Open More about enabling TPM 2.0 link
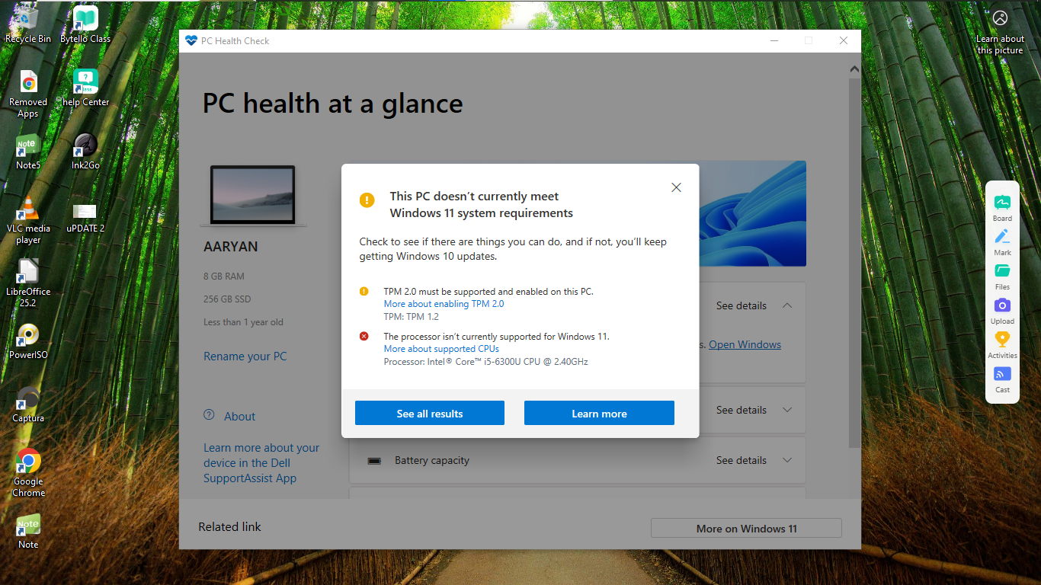This screenshot has height=585, width=1041. (x=444, y=304)
